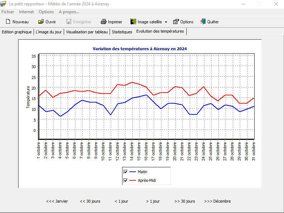Jump forward with >> 30 jours
This screenshot has width=284, height=213.
185,201
